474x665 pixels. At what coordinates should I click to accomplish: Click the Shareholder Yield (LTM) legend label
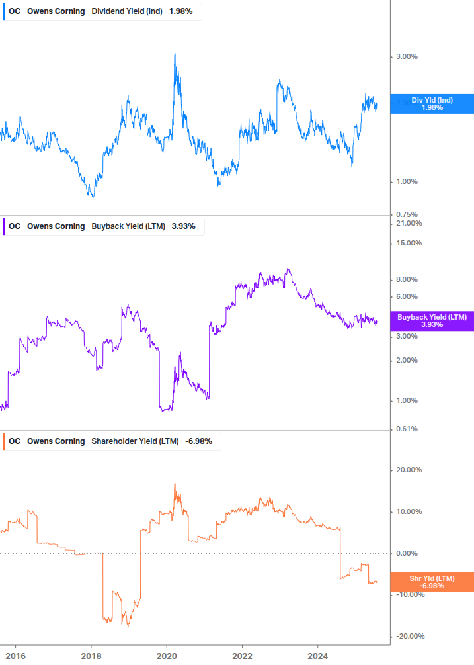click(135, 441)
